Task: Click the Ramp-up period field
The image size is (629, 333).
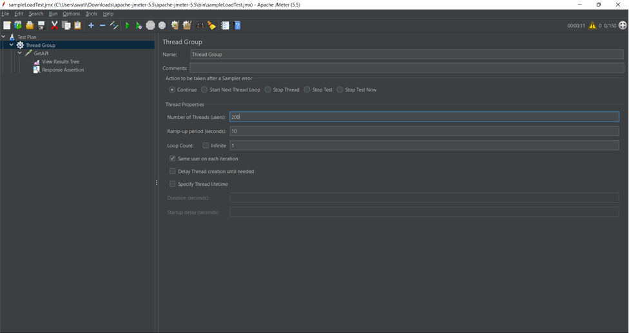Action: (x=425, y=131)
